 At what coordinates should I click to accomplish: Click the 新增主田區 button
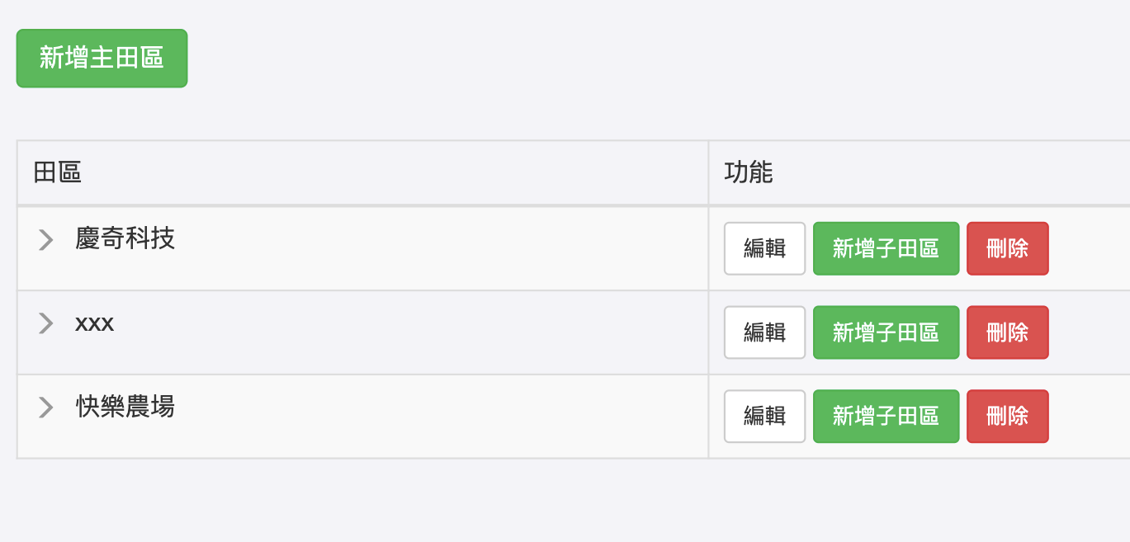point(102,58)
